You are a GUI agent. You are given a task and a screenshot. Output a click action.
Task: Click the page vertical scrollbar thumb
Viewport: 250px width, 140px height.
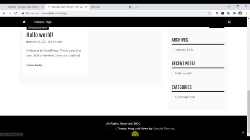248,111
